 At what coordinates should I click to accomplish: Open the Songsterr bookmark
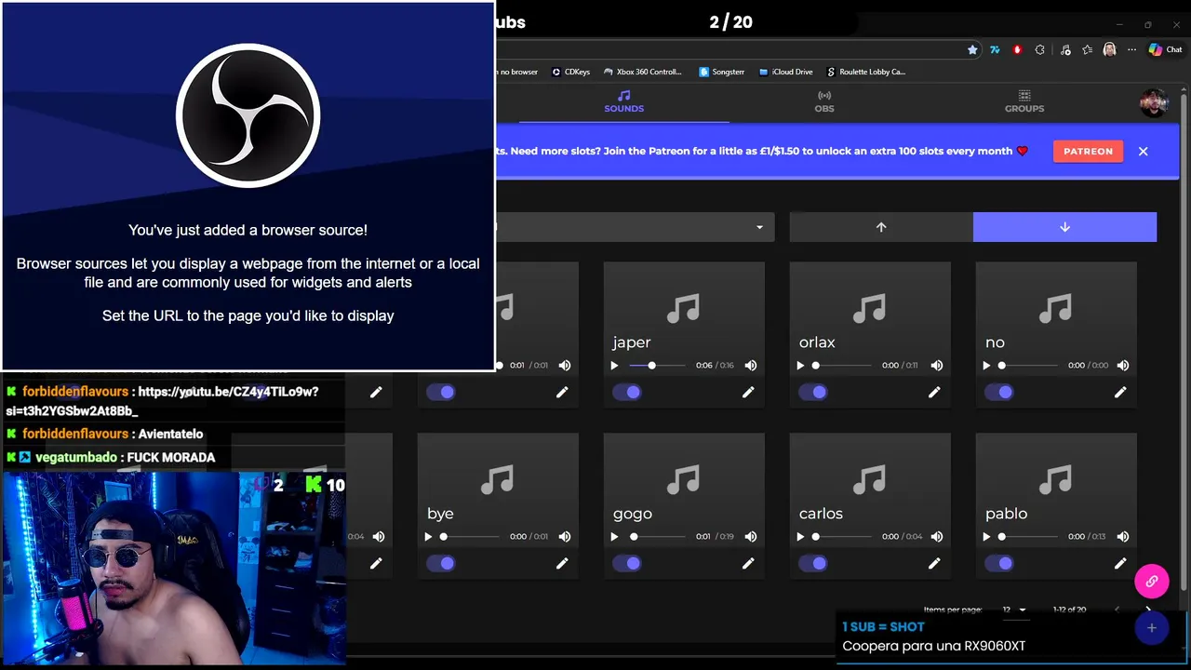pos(721,72)
